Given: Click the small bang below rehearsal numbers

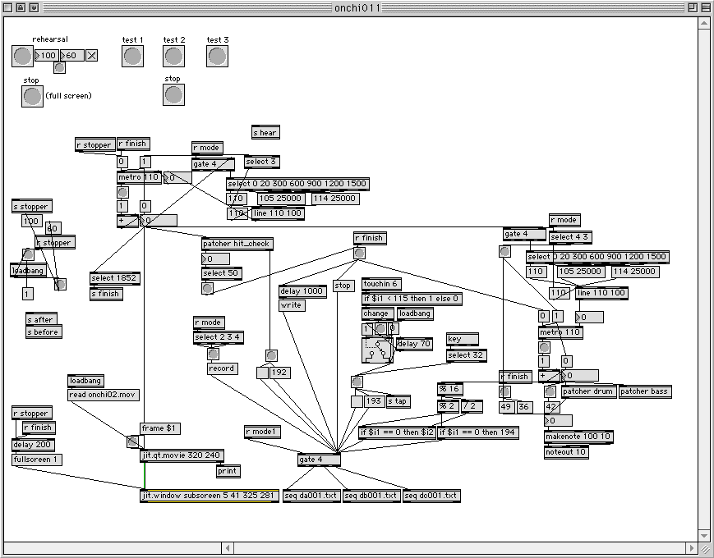Looking at the screenshot, I should pyautogui.click(x=59, y=68).
